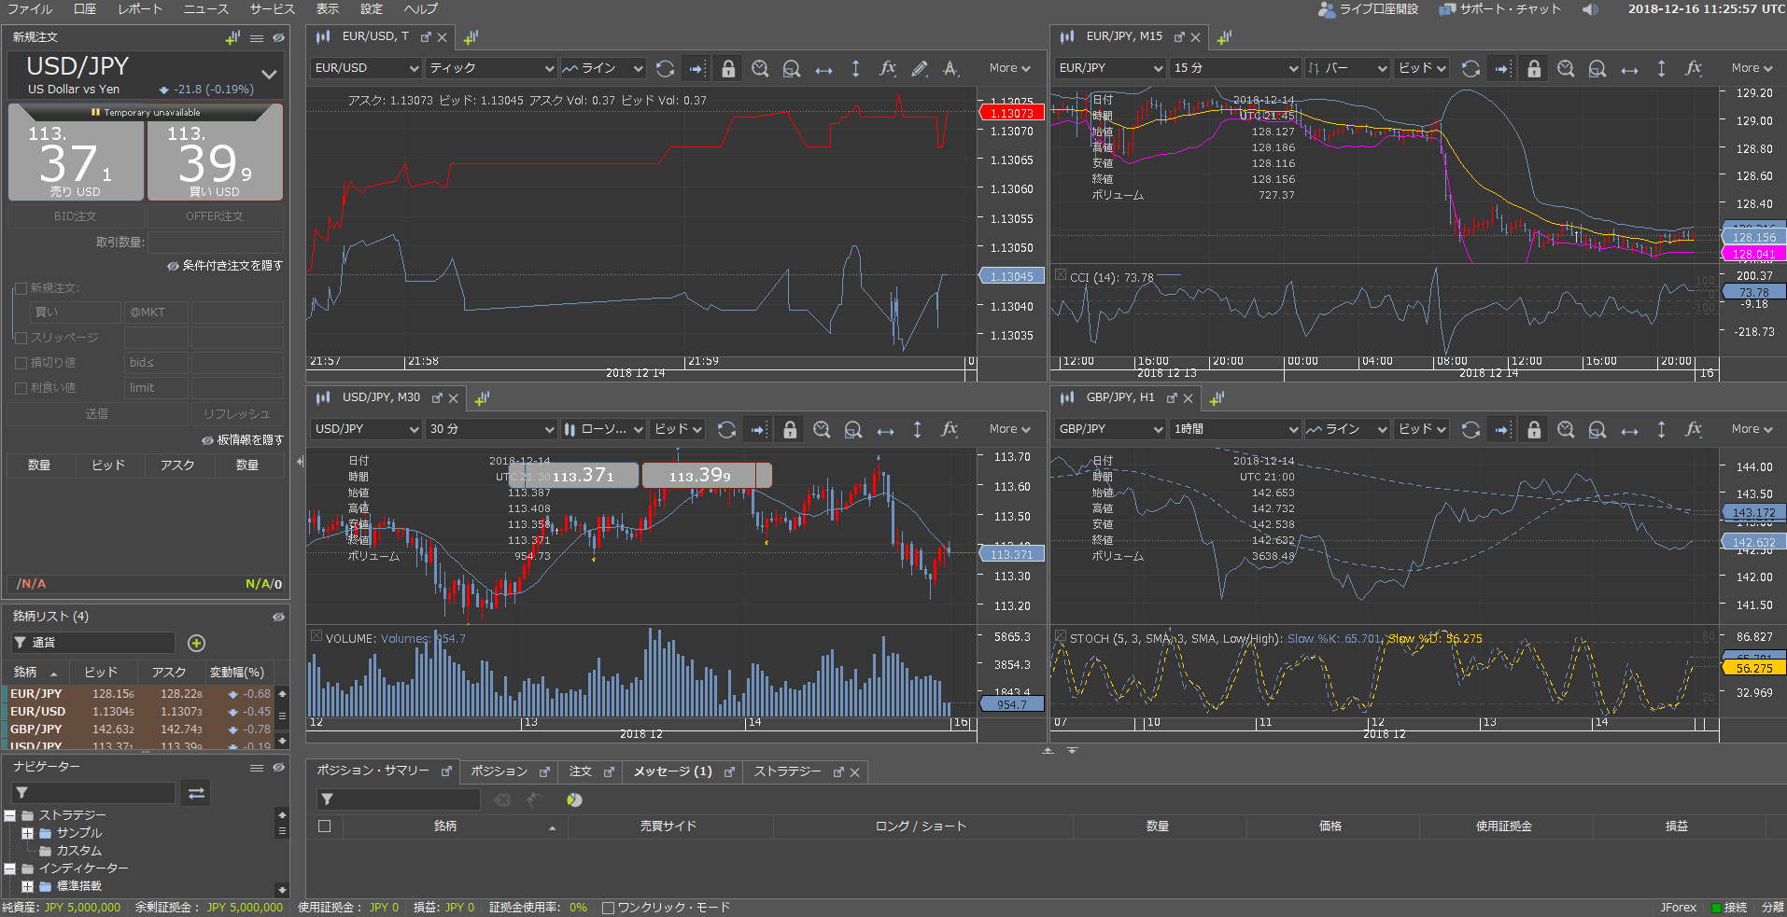This screenshot has height=917, width=1787.
Task: Switch to the メッセージ (1) tab
Action: pos(672,771)
